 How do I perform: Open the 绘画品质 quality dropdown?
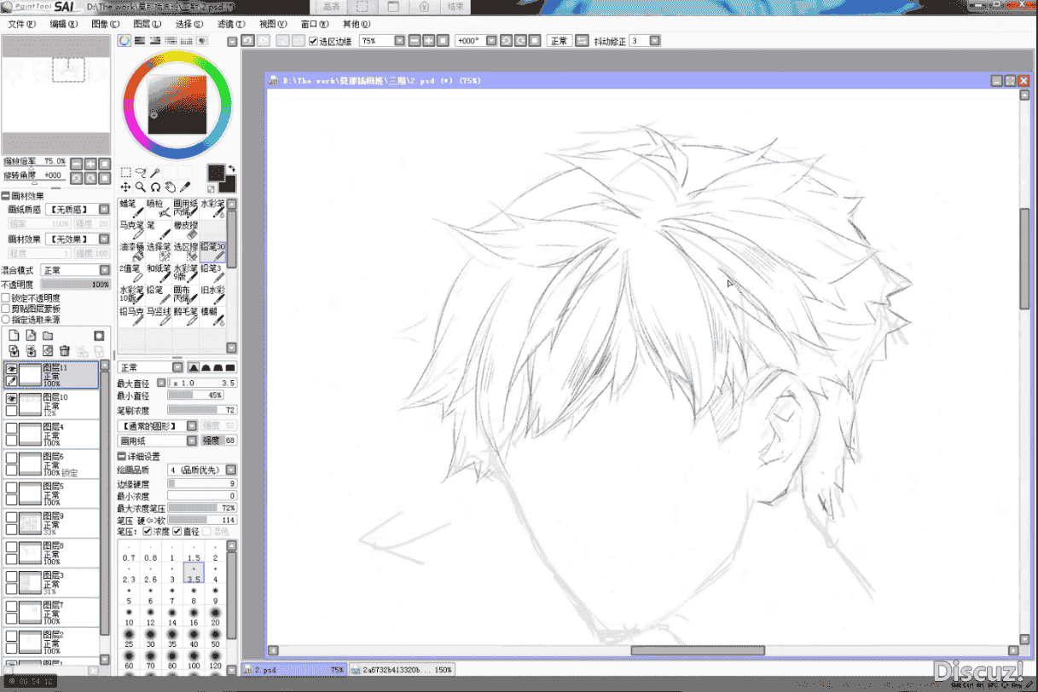(231, 470)
